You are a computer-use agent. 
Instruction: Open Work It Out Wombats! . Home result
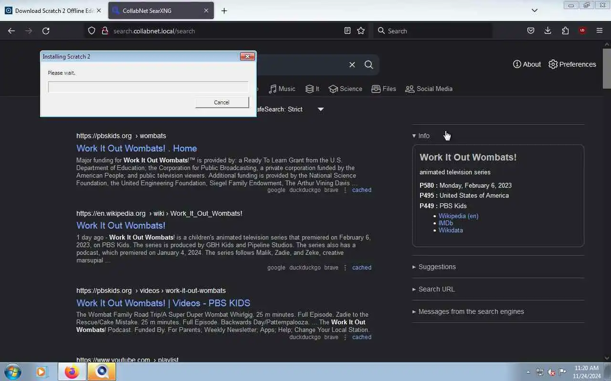137,148
